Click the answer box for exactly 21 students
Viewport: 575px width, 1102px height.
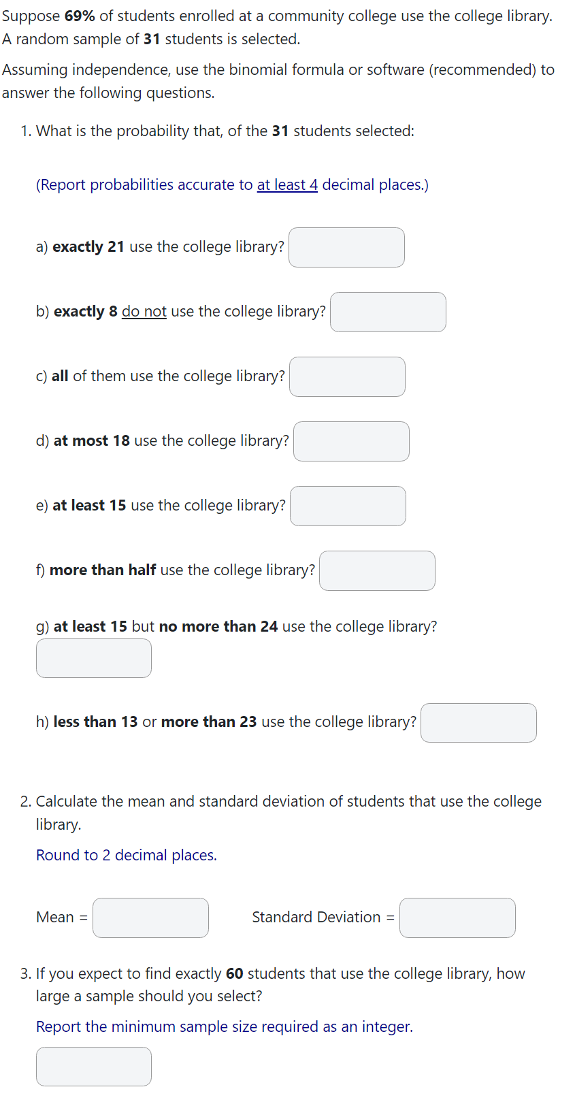346,247
